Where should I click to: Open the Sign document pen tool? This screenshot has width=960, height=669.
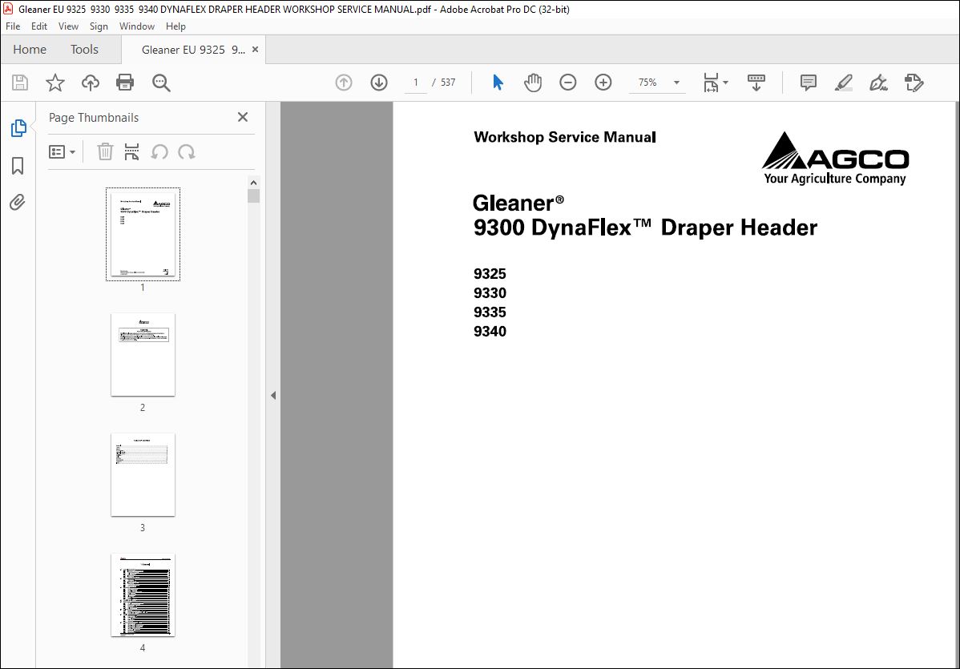pos(878,83)
